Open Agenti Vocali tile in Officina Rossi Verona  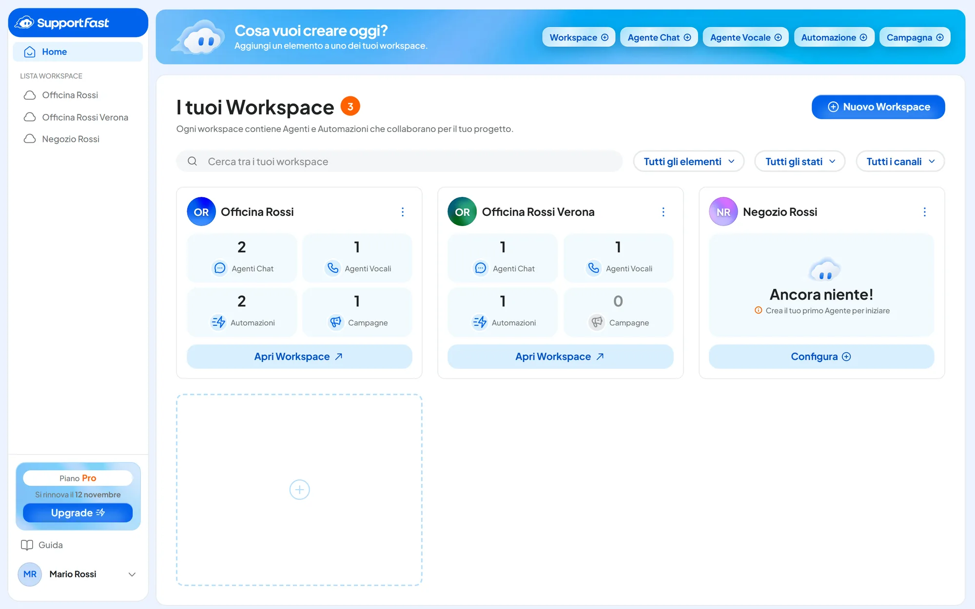pyautogui.click(x=619, y=258)
